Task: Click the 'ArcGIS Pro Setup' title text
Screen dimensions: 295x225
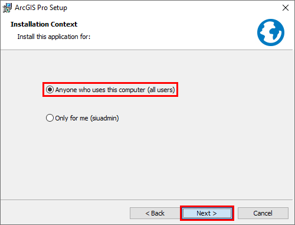Action: pos(41,8)
